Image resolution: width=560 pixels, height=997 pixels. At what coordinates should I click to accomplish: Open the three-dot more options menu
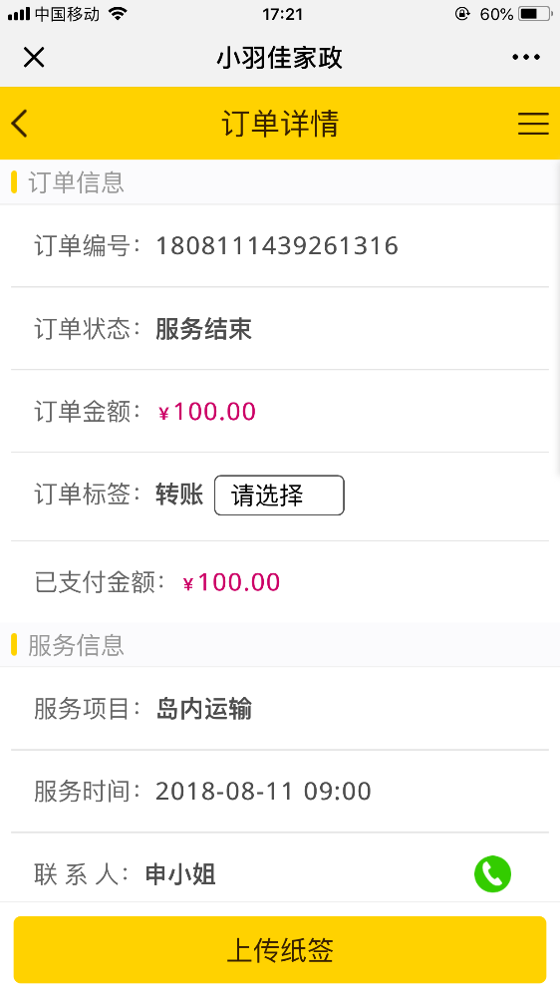point(526,57)
